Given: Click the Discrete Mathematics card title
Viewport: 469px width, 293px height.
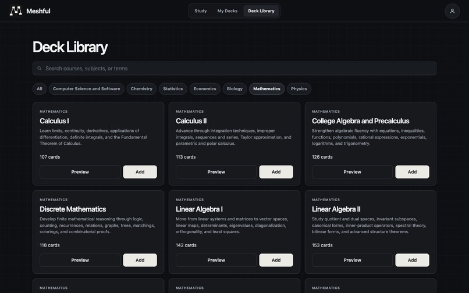Looking at the screenshot, I should point(73,209).
